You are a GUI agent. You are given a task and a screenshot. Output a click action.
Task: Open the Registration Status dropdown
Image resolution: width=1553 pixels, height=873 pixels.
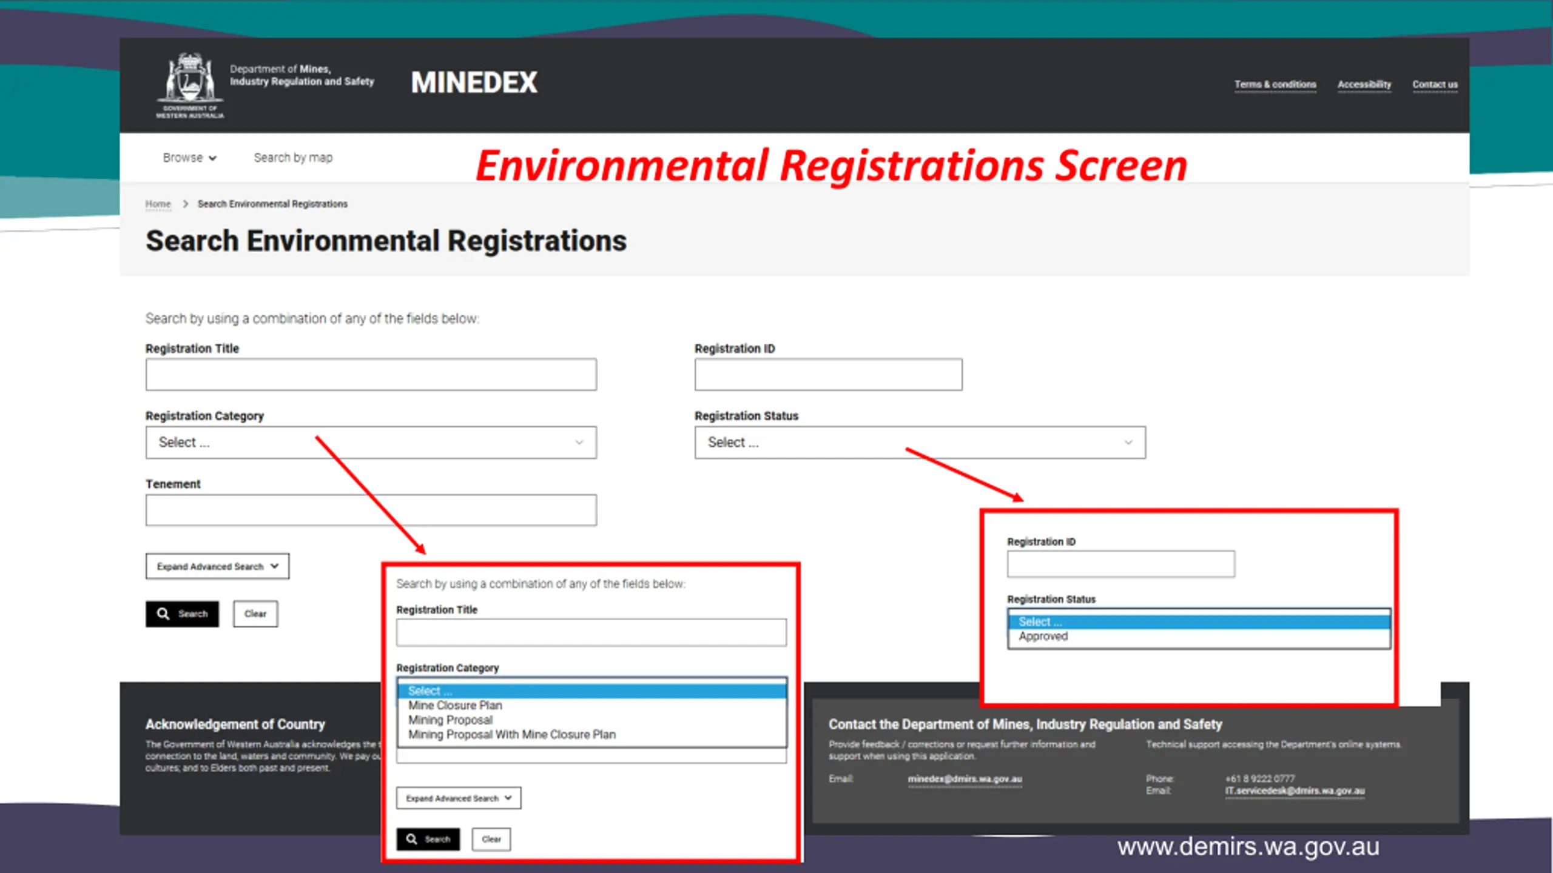(x=920, y=442)
